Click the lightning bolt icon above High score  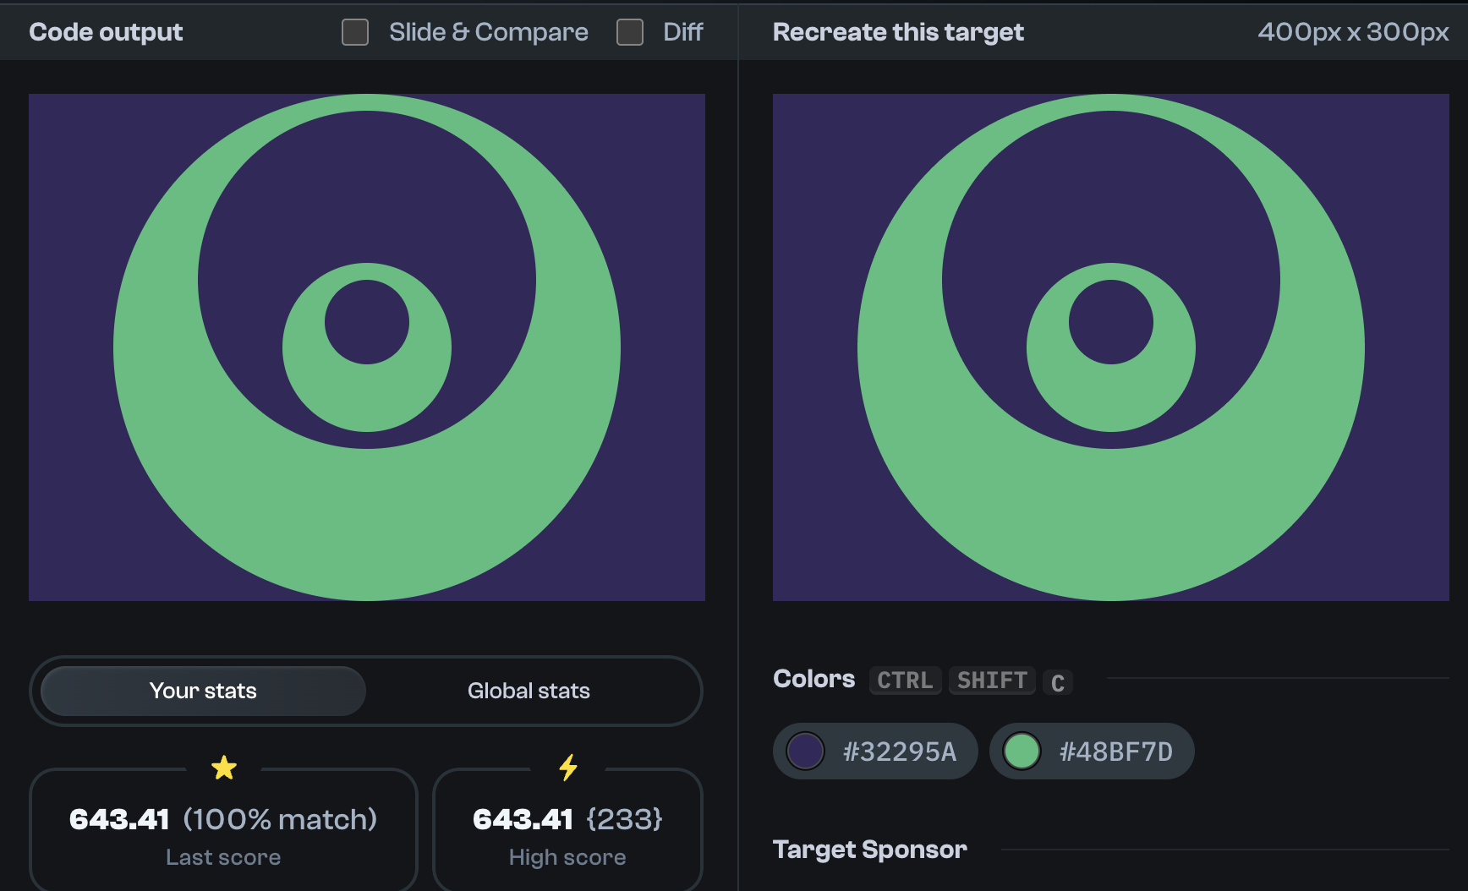(567, 768)
